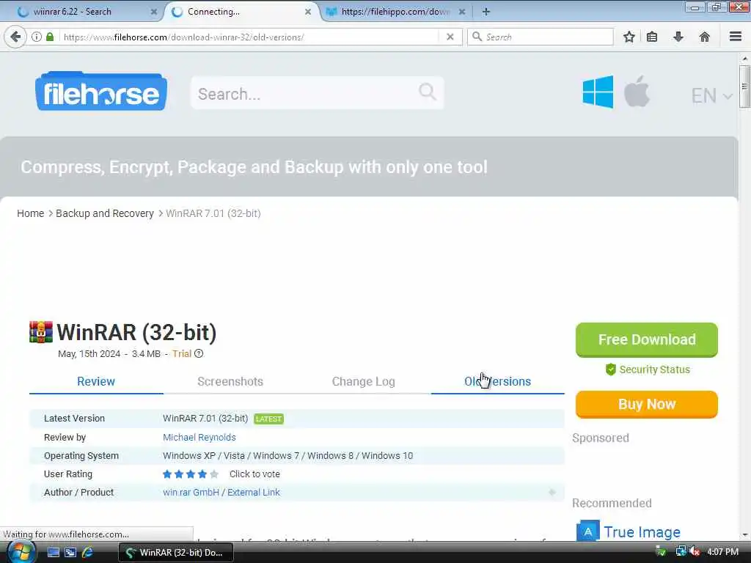Click the browser toolbar Search box

click(x=540, y=37)
